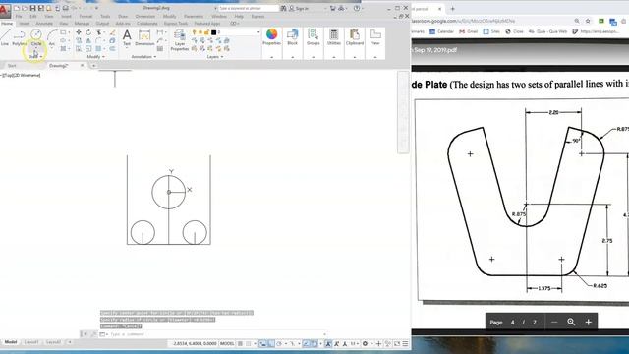The width and height of the screenshot is (629, 354).
Task: Open the Help question mark icon
Action: 357,8
